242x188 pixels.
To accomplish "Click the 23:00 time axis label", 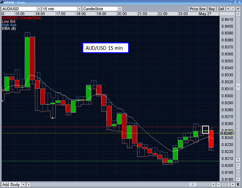I will (183, 14).
